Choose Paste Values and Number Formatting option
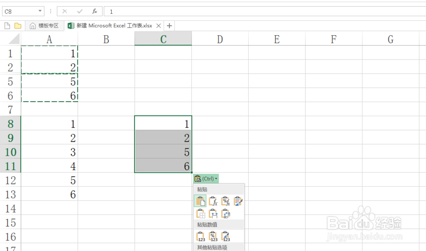426x251 pixels. tap(213, 237)
